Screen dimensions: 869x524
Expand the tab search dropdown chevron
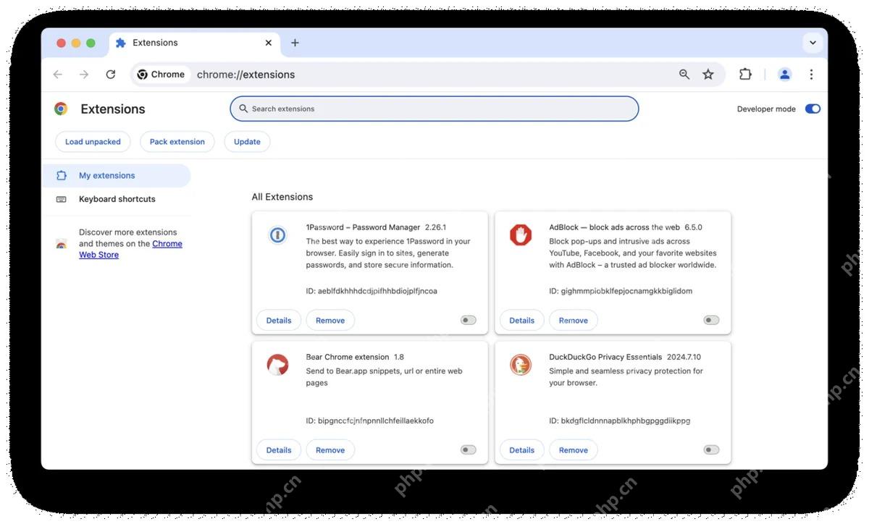(813, 43)
